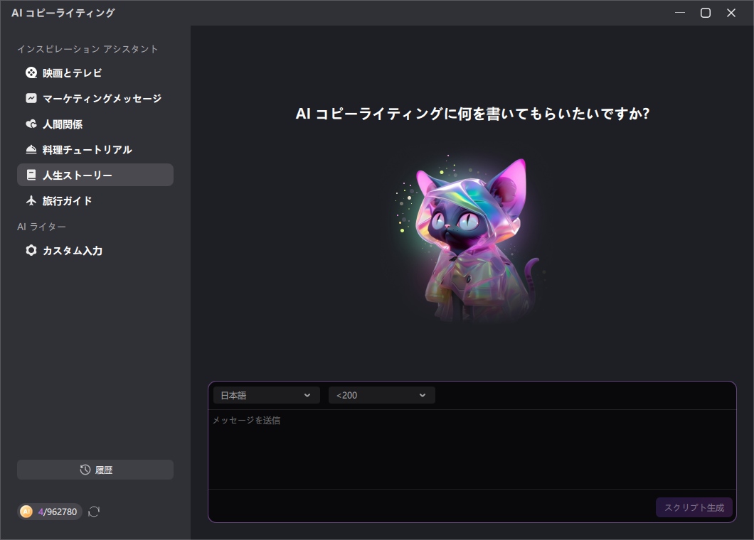This screenshot has width=754, height=540.
Task: Open カスタム入力 via its gear icon
Action: [30, 250]
